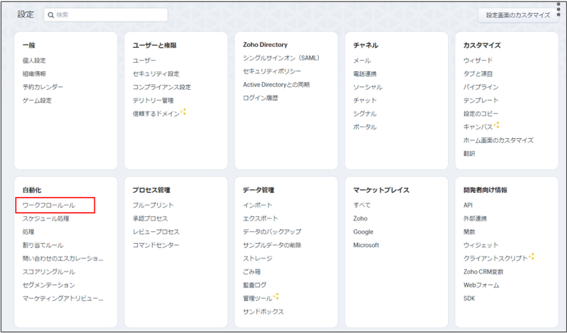Open ワークフロールール under 自動化
The height and width of the screenshot is (333, 567).
[x=48, y=205]
